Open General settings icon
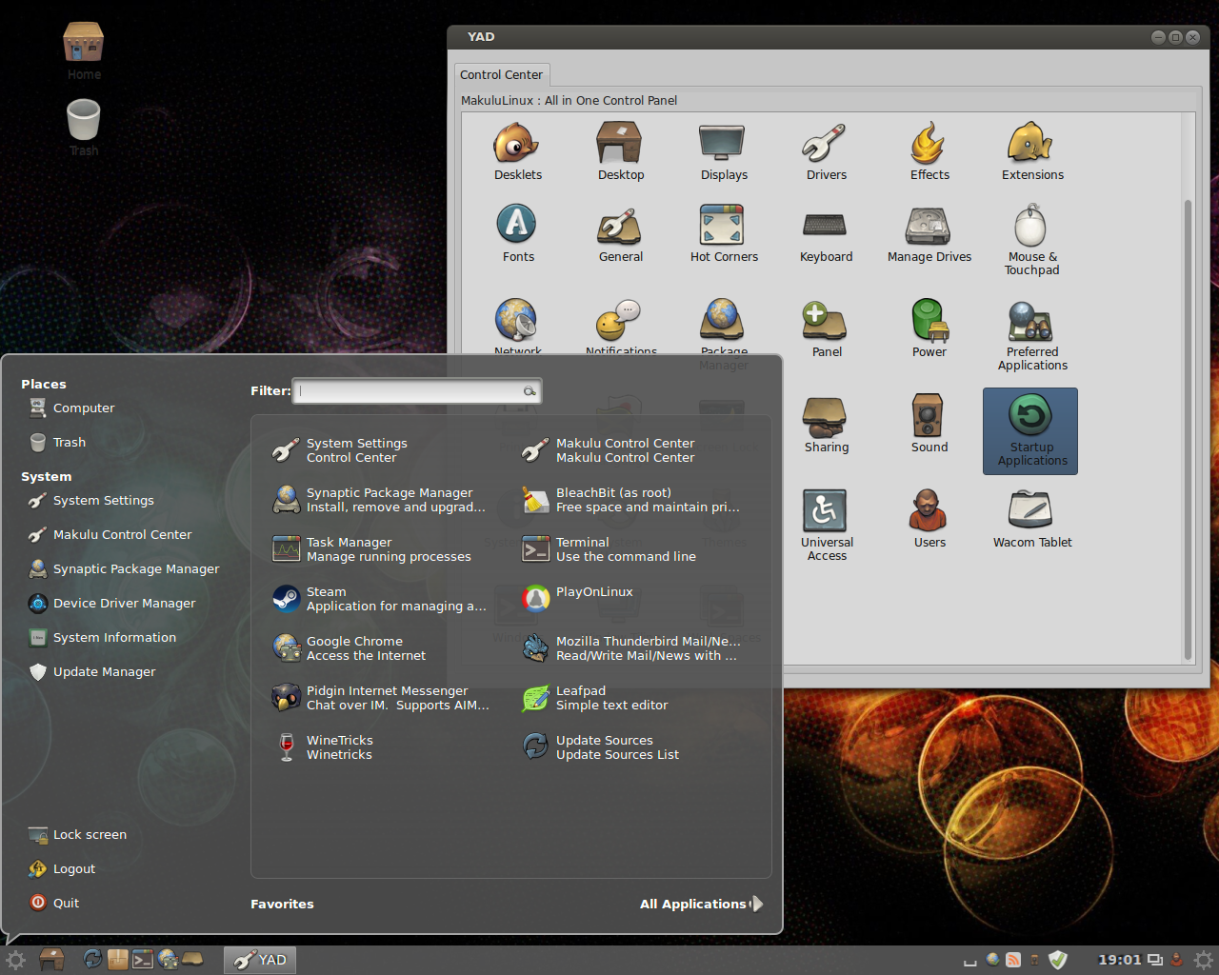Image resolution: width=1219 pixels, height=975 pixels. pyautogui.click(x=621, y=233)
